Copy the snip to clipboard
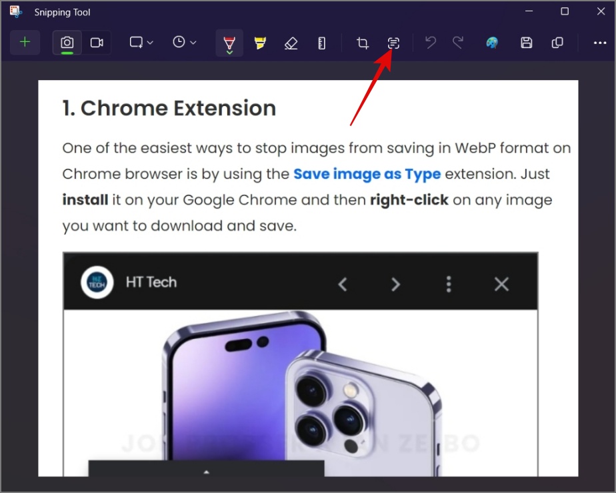Viewport: 616px width, 493px height. 557,43
